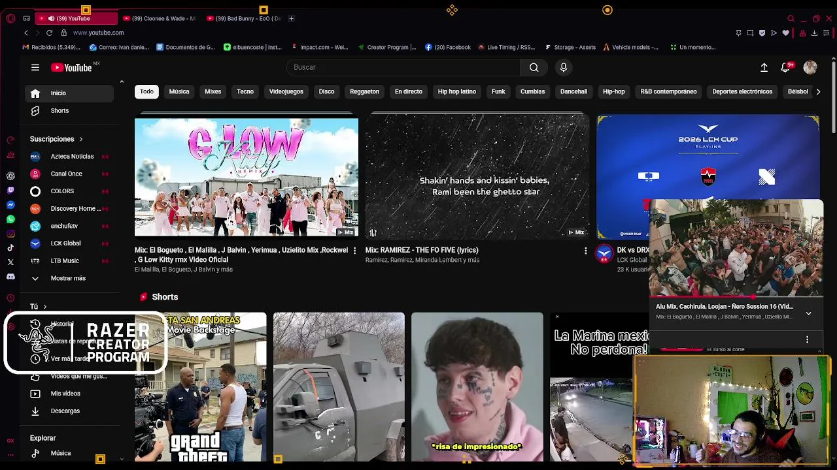Reload the page in the browser
The width and height of the screenshot is (837, 470).
click(x=49, y=33)
